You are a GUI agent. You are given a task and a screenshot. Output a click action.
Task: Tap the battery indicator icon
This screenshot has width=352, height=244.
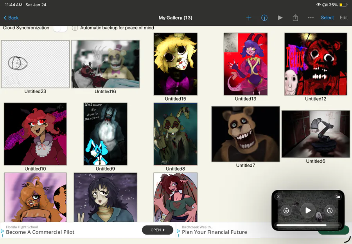343,5
